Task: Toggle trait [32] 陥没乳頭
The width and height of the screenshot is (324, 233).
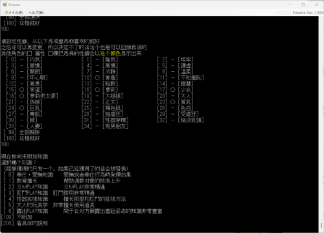Action: pos(180,120)
